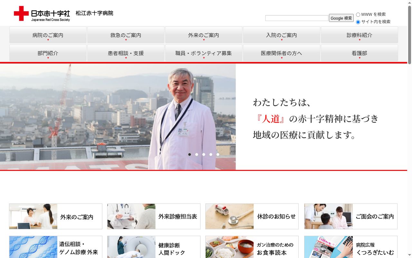
Task: Open the 職員・ボランティア募集 menu
Action: [x=204, y=53]
